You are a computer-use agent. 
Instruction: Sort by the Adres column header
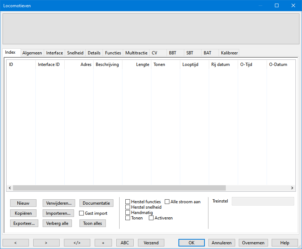tap(79, 65)
